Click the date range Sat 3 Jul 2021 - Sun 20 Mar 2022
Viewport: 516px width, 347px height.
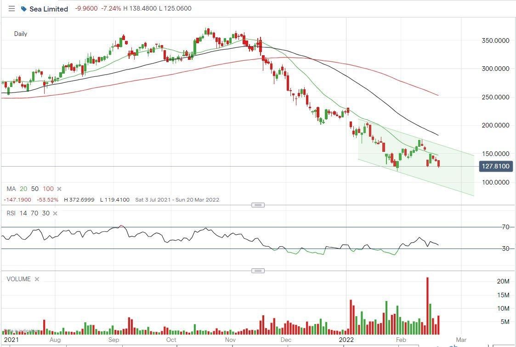tap(177, 200)
